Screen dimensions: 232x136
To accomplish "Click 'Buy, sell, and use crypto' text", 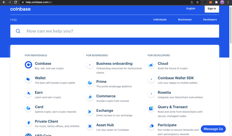I will tap(49, 68).
